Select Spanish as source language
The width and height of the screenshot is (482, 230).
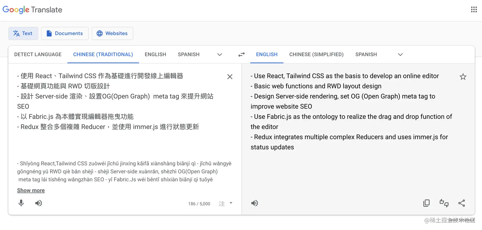pos(189,54)
